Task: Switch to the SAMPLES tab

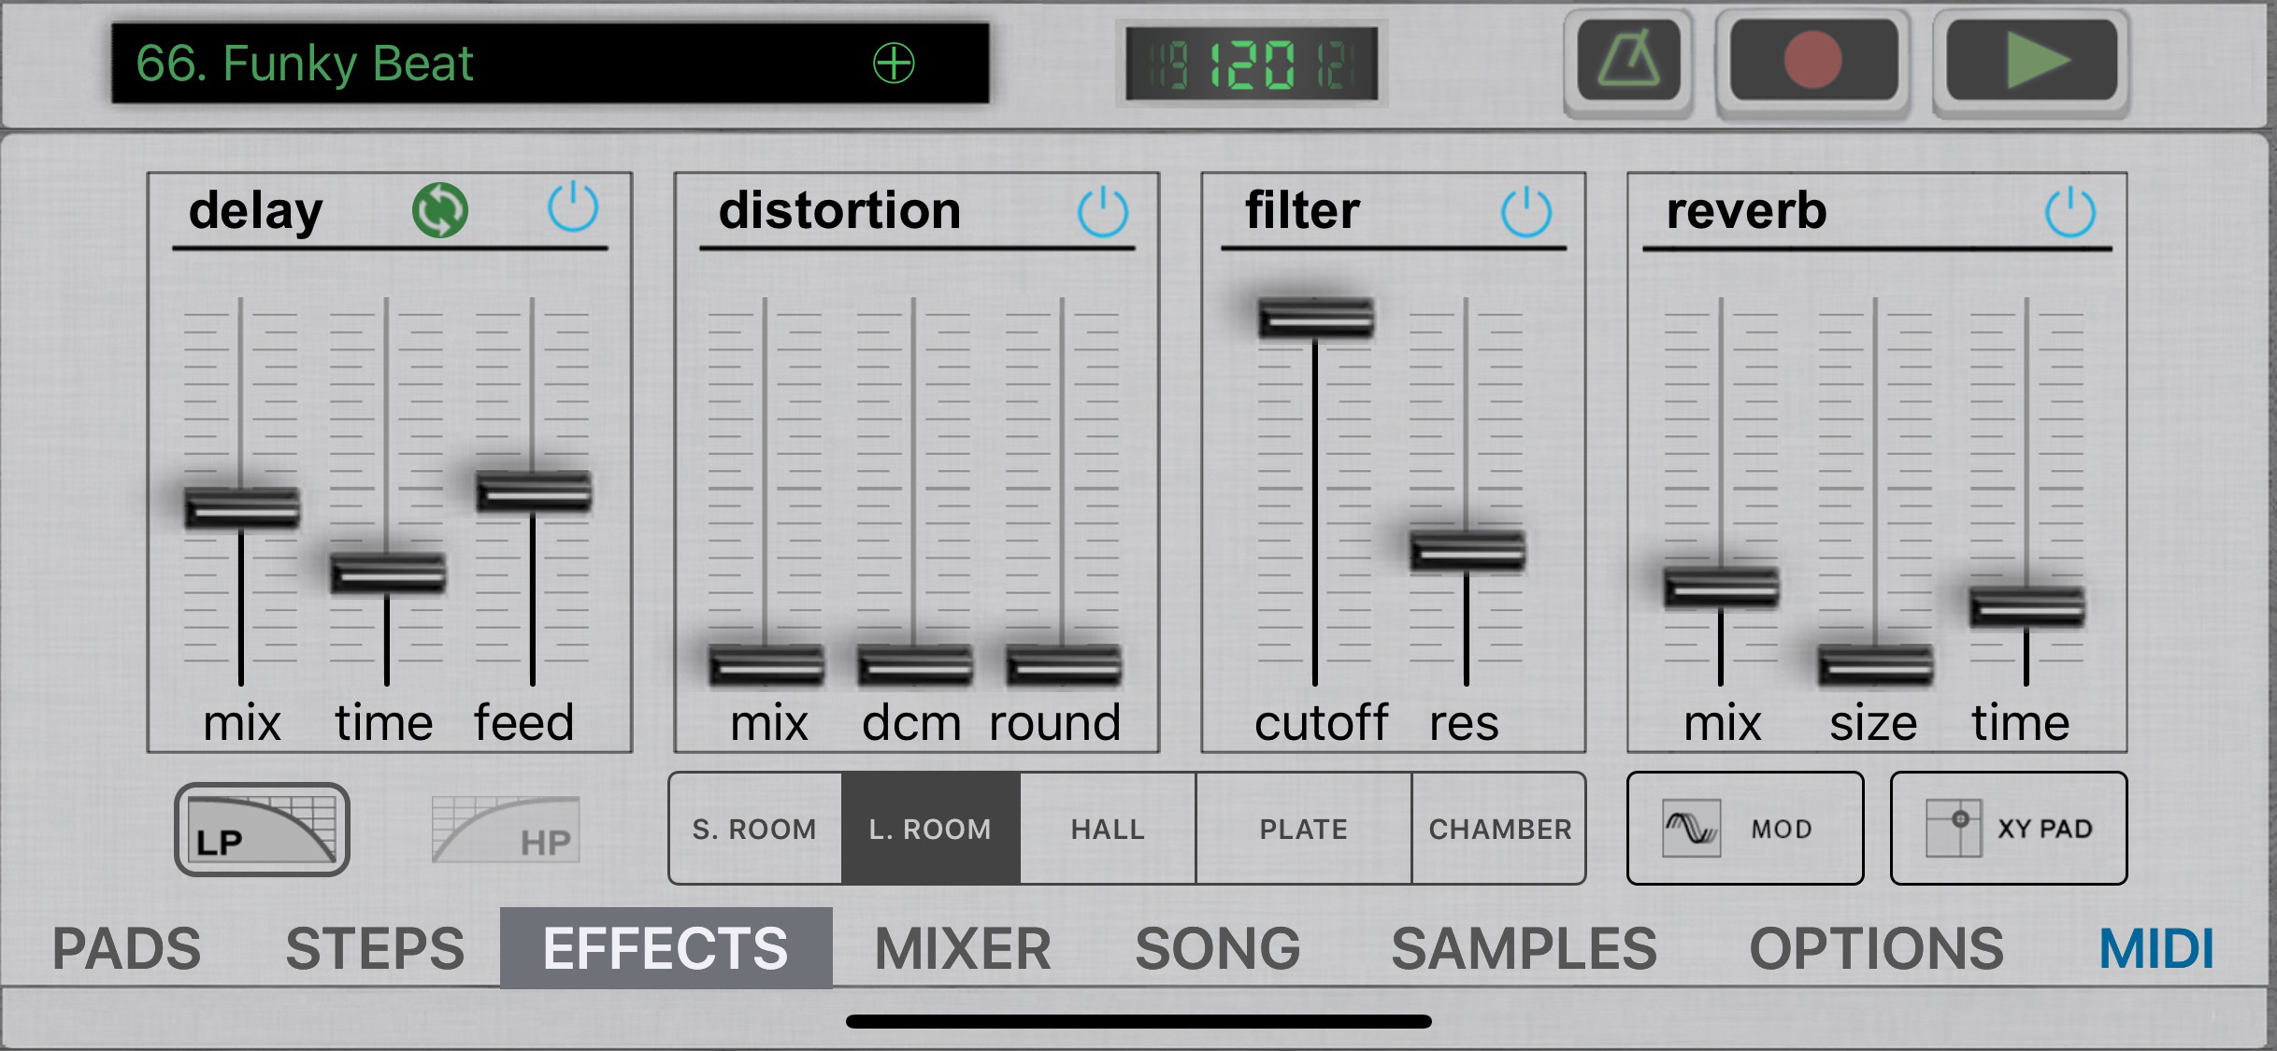Action: point(1524,948)
